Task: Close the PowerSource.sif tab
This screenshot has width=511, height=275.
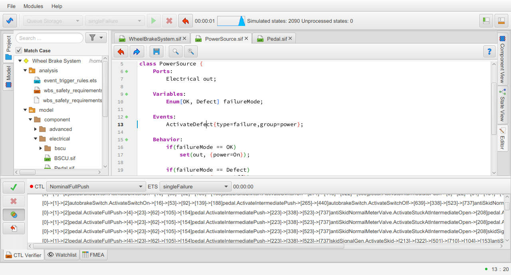Action: pos(246,39)
